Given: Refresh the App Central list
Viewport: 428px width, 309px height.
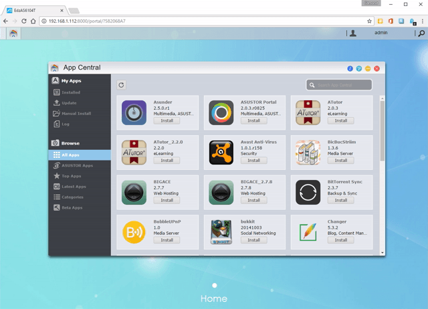Looking at the screenshot, I should 121,85.
